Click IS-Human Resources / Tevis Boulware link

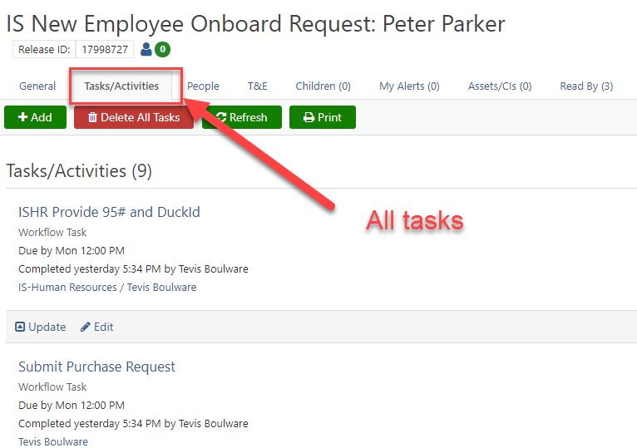tap(107, 287)
